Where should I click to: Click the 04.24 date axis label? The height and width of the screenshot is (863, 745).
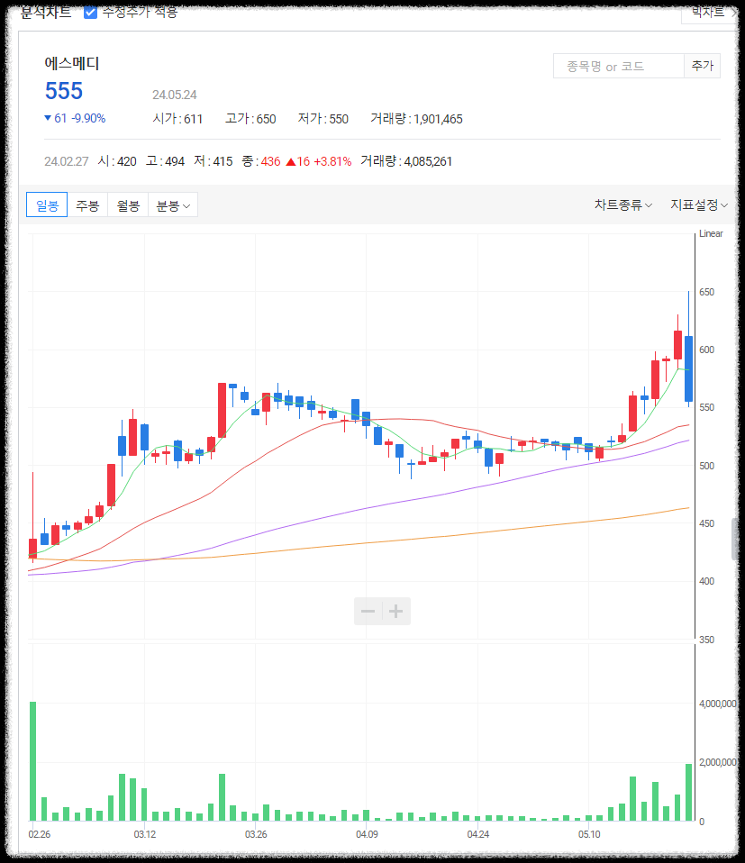pos(478,834)
